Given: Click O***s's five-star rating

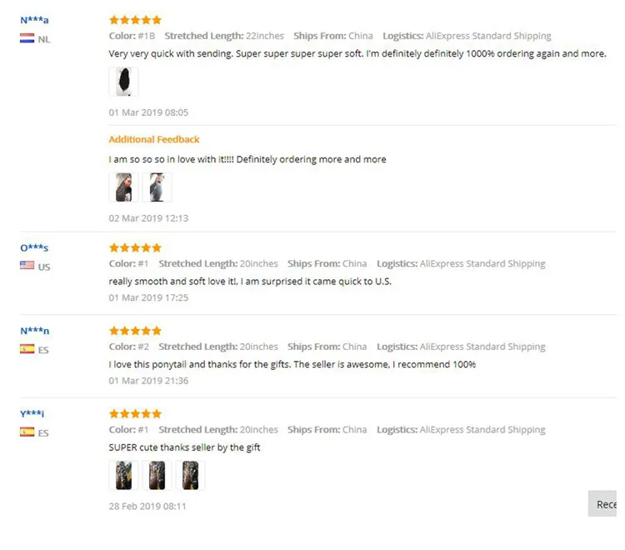Looking at the screenshot, I should coord(135,247).
